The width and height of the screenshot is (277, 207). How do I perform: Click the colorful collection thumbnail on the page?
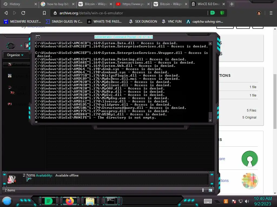250,181
